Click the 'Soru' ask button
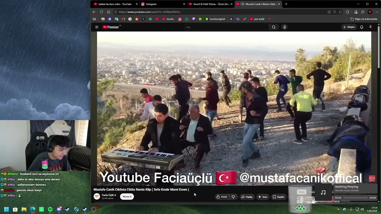Screen dimensions: 381x214 coord(263,197)
